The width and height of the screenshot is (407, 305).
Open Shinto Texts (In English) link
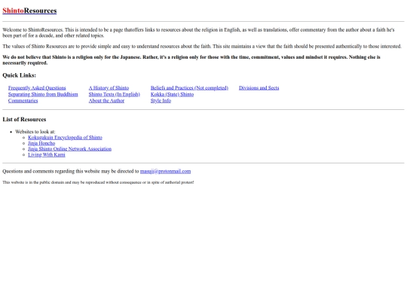115,94
